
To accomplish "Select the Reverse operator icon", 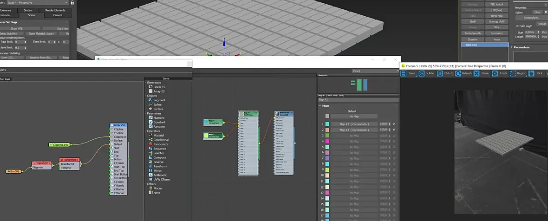I will (x=150, y=162).
